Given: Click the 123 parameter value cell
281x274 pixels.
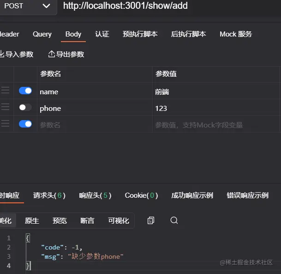Looking at the screenshot, I should (216, 108).
